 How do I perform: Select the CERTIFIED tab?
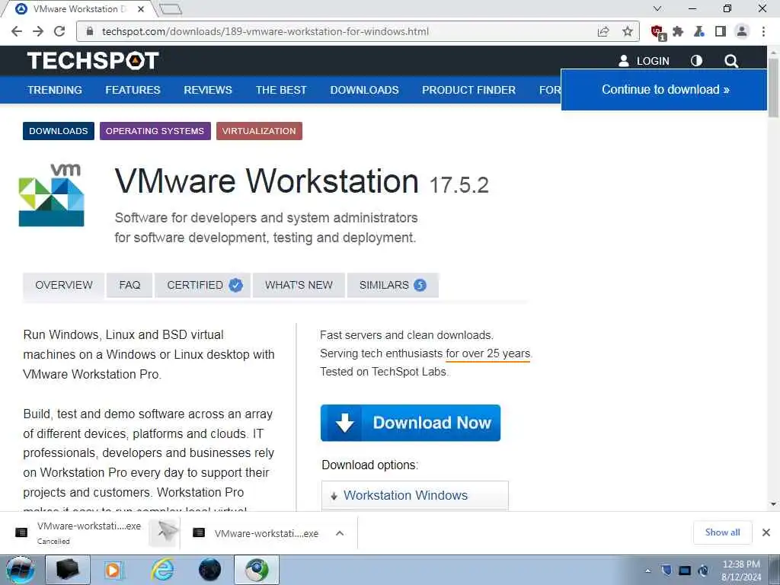coord(203,285)
